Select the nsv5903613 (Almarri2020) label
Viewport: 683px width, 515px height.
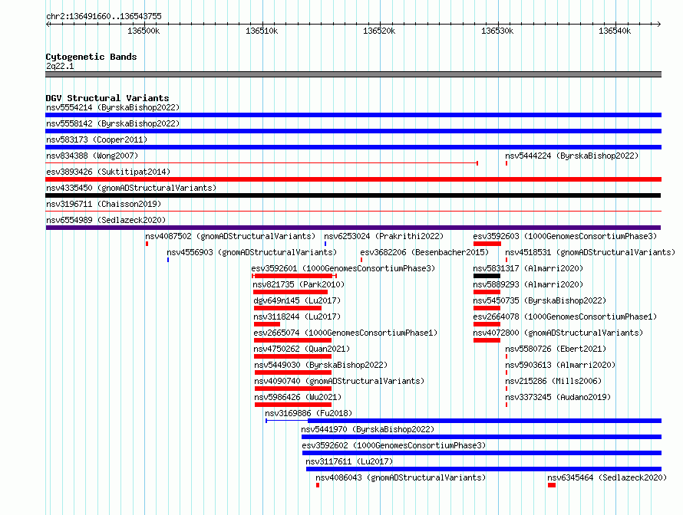point(560,365)
